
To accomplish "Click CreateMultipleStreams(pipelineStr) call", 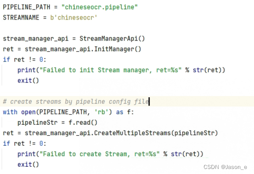I will [x=156, y=133].
